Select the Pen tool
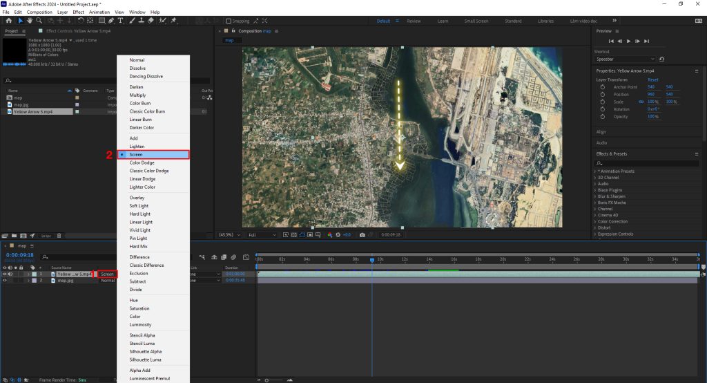Viewport: 707px width, 383px height. tap(111, 21)
